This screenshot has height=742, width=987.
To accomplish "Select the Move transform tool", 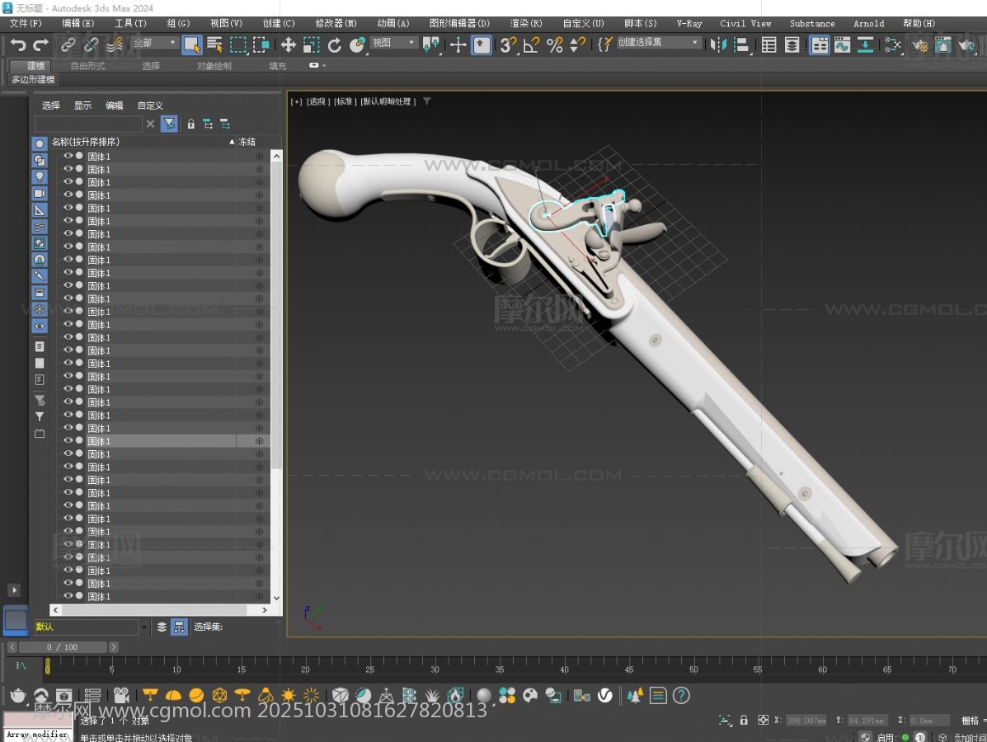I will (288, 45).
